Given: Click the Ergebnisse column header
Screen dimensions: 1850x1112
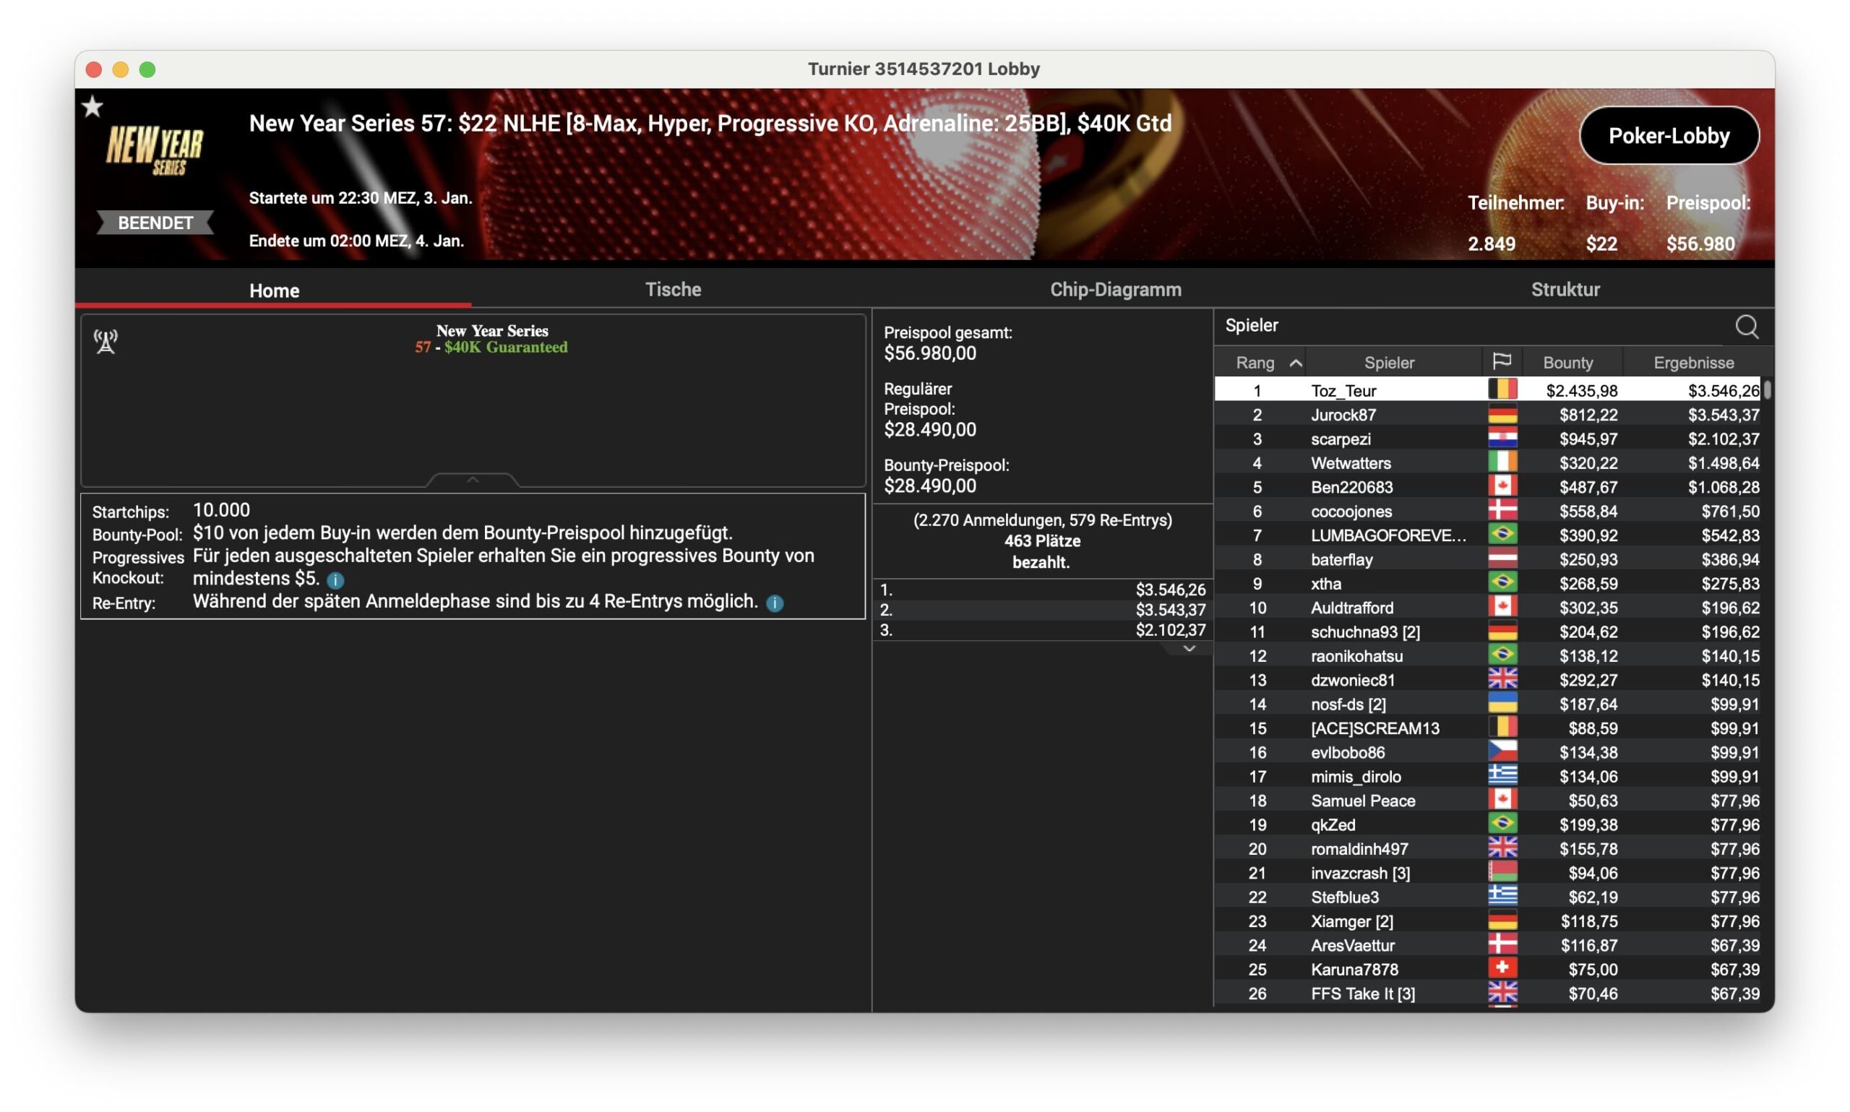Looking at the screenshot, I should click(1692, 363).
